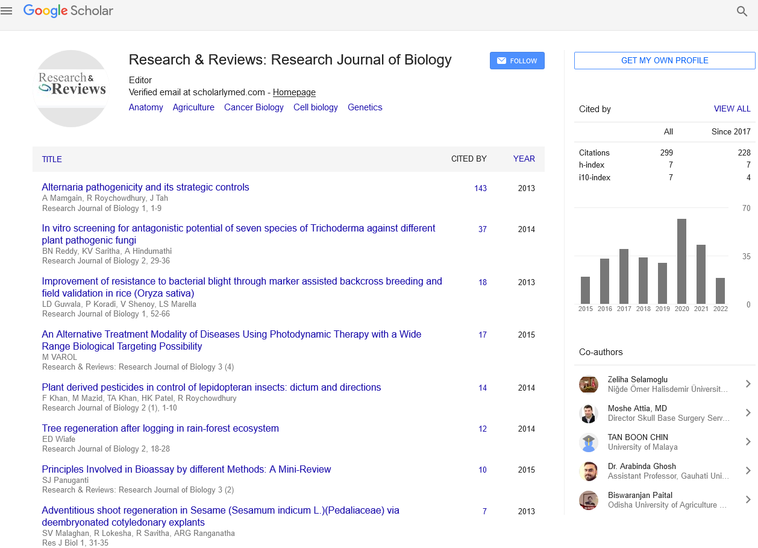The image size is (758, 548).
Task: Click the Research & Reviews profile picture
Action: (x=72, y=89)
